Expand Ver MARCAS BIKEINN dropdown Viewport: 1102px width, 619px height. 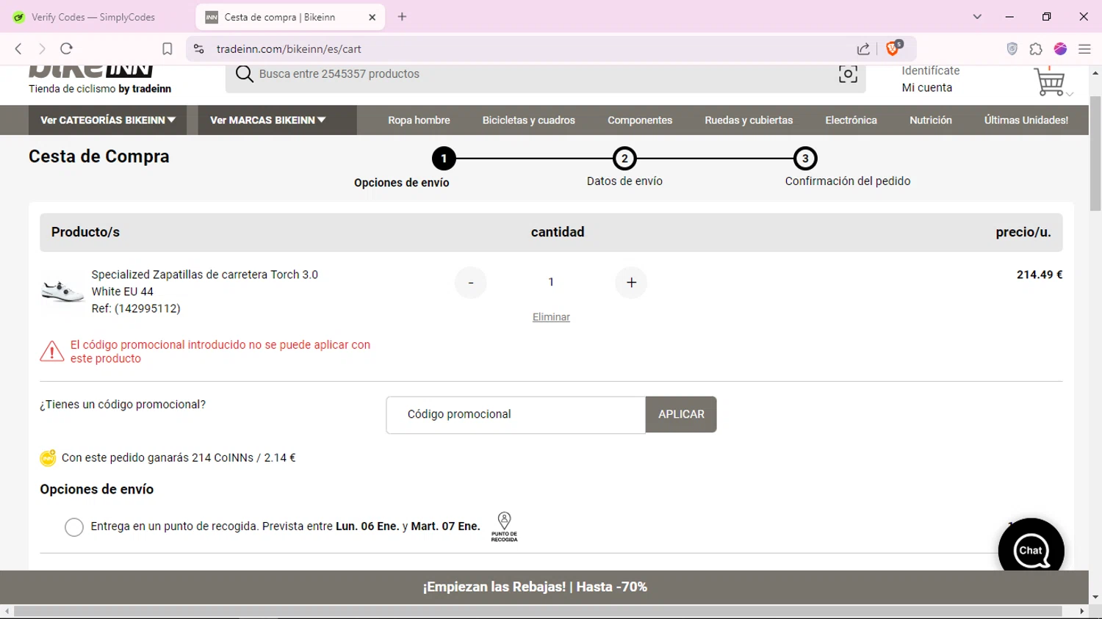[x=277, y=120]
